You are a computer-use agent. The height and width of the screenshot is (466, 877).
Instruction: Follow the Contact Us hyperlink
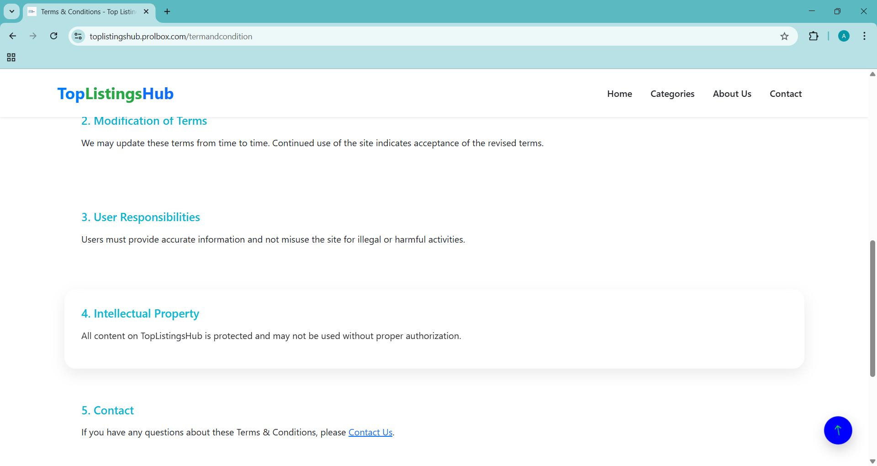[x=370, y=432]
